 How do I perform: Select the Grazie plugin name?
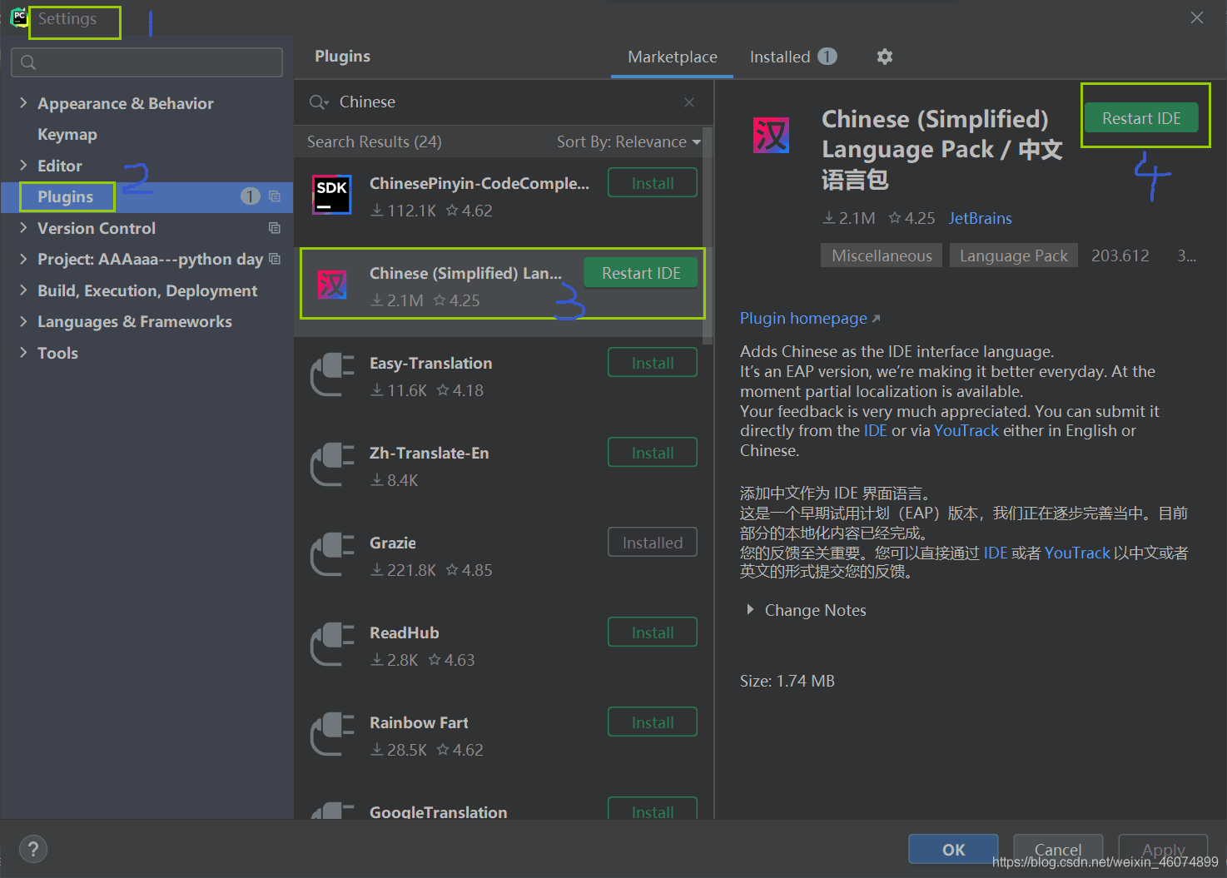click(x=392, y=543)
